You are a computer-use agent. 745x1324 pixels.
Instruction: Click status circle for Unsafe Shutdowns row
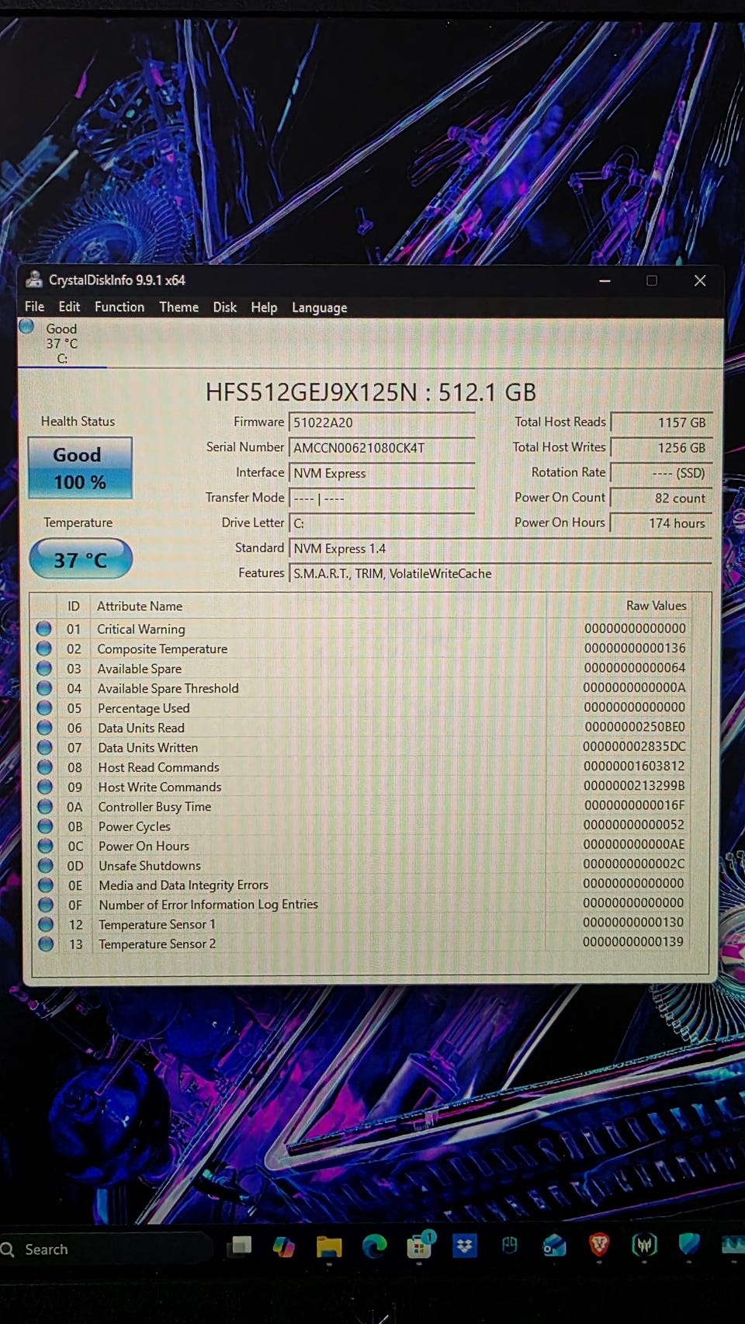45,865
